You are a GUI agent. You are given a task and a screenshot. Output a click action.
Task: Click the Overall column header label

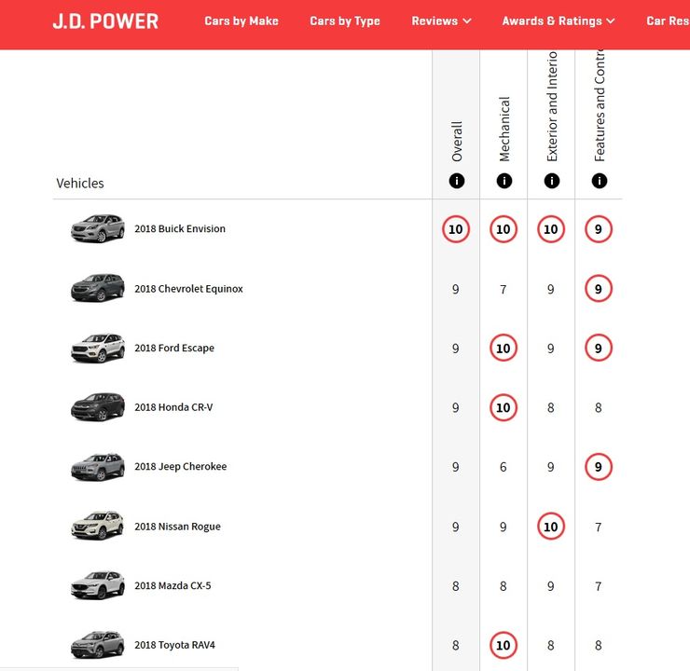pyautogui.click(x=457, y=141)
